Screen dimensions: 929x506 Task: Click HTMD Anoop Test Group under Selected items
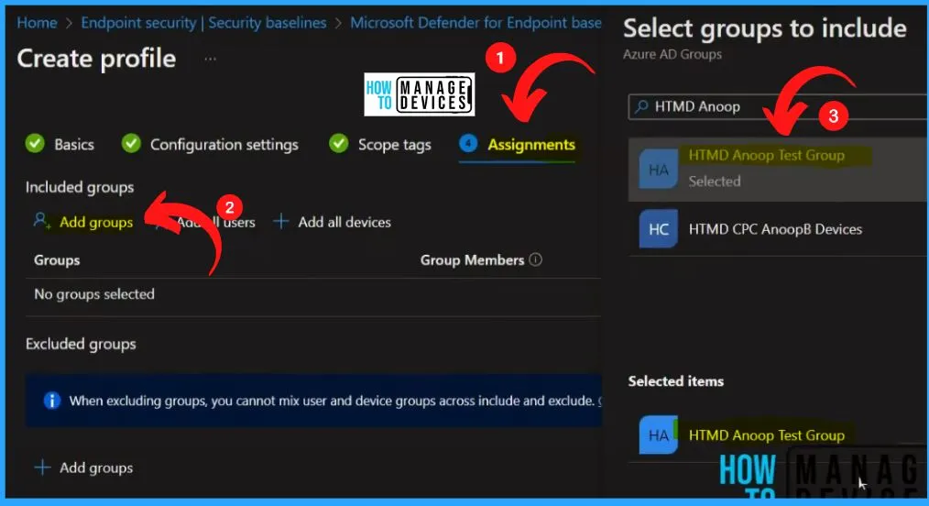(767, 434)
